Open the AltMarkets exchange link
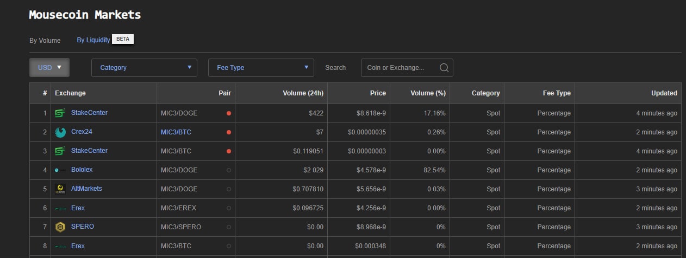The height and width of the screenshot is (258, 686). pyautogui.click(x=86, y=189)
